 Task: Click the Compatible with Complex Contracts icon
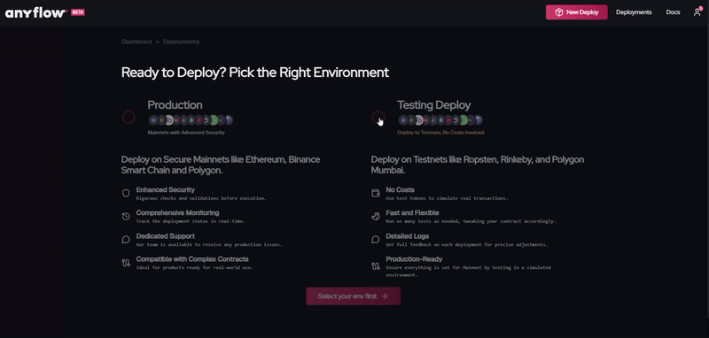126,263
